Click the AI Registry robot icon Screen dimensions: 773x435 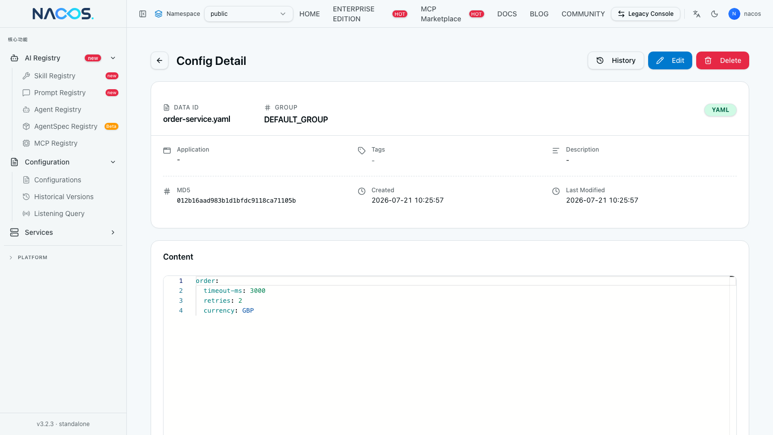click(14, 58)
